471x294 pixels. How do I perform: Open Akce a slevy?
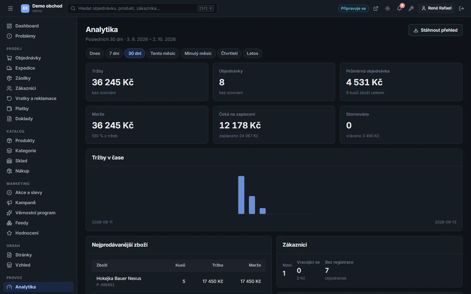(38, 192)
